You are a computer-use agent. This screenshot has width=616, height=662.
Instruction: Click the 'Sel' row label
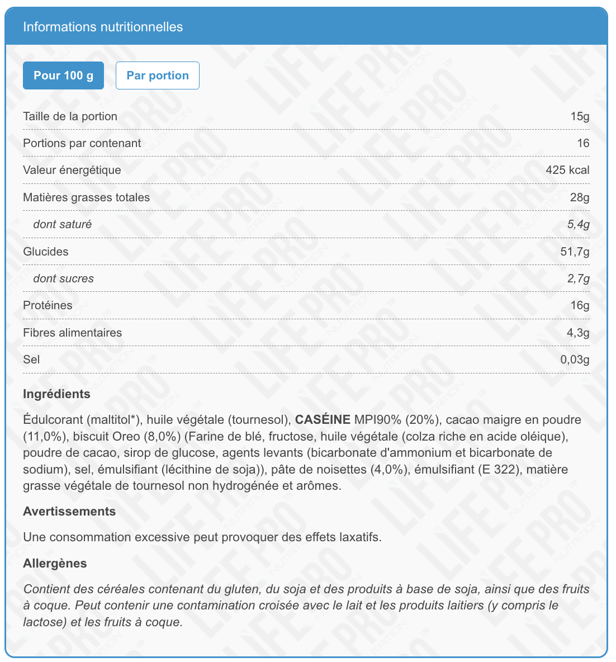pyautogui.click(x=31, y=360)
